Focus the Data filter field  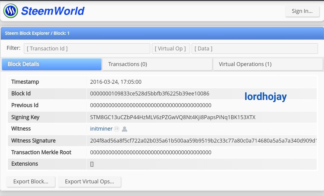(255, 48)
